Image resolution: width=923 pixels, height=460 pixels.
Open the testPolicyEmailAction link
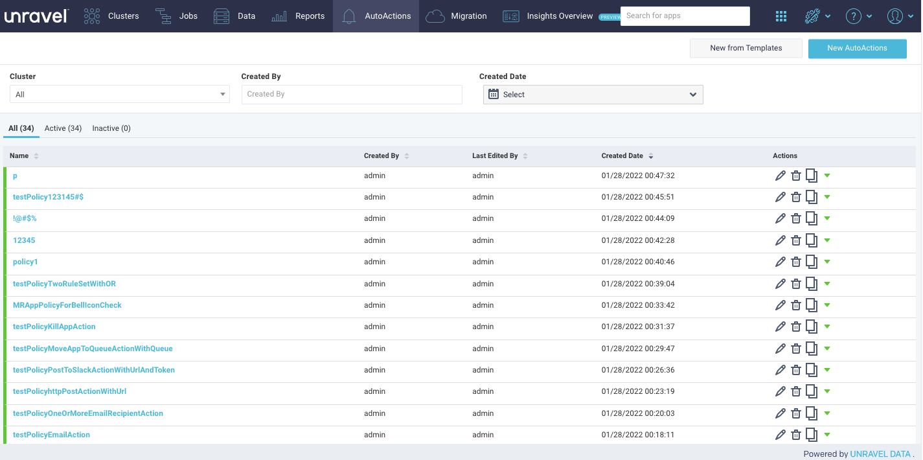click(51, 435)
